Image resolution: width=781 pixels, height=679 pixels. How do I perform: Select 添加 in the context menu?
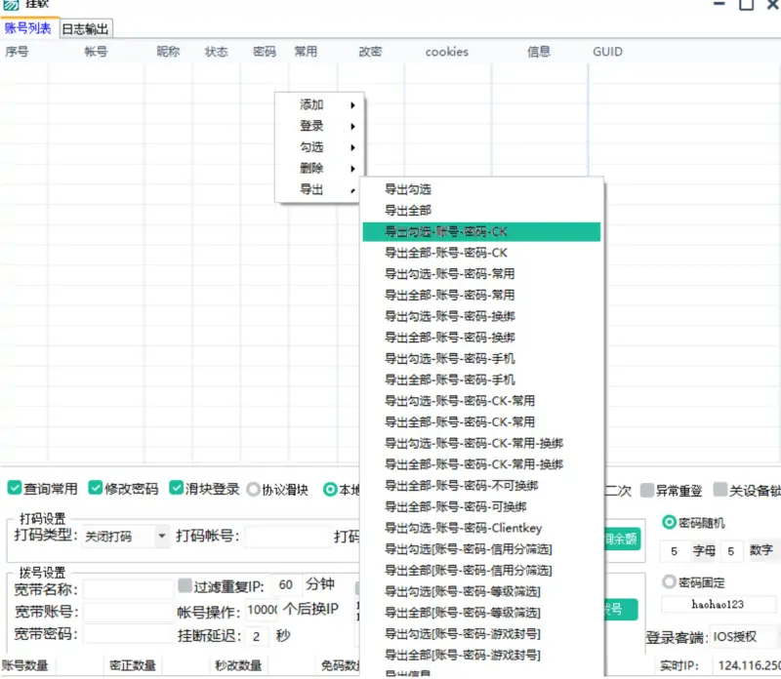[x=312, y=104]
